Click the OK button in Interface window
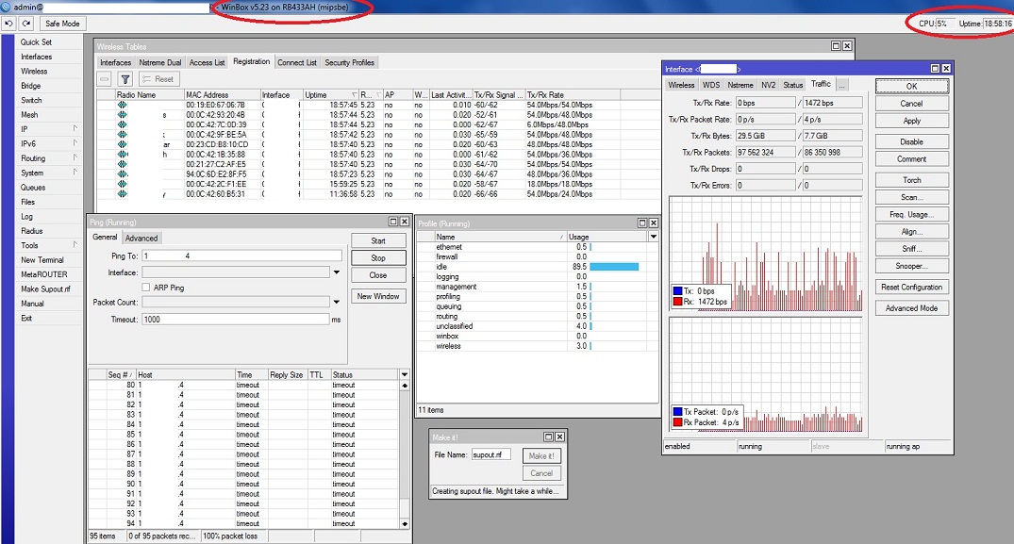1014x544 pixels. coord(912,86)
